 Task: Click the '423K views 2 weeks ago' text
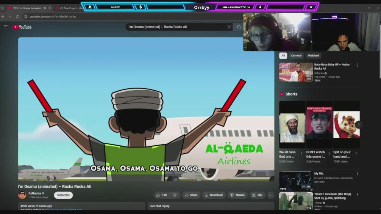[36, 206]
